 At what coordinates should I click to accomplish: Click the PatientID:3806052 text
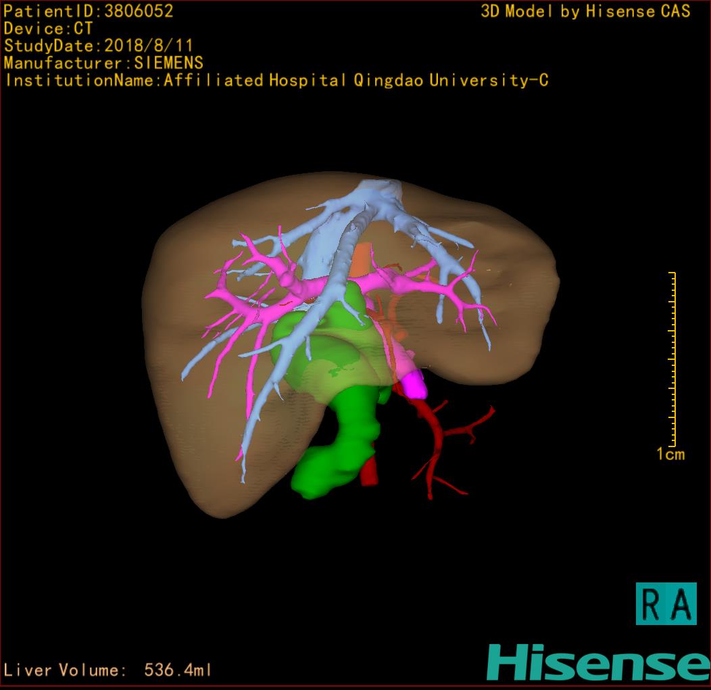point(89,11)
